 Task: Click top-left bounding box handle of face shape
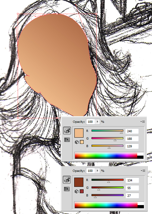click(x=18, y=14)
